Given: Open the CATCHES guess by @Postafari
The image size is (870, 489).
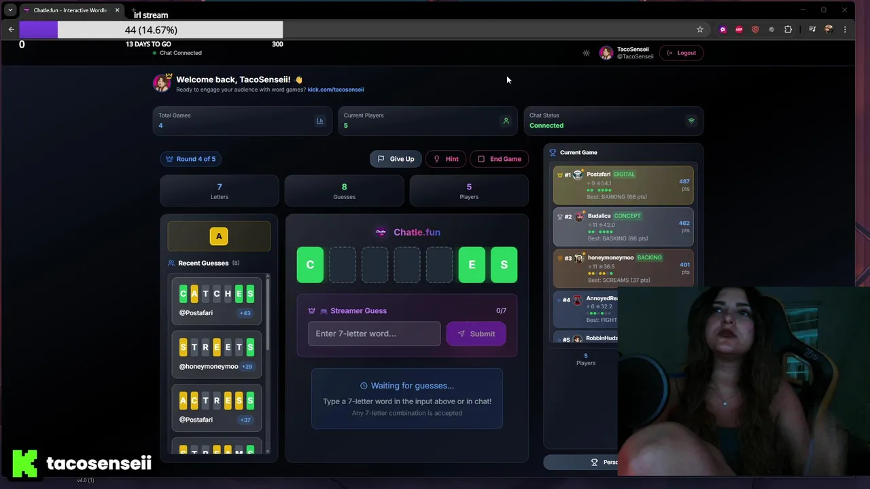Looking at the screenshot, I should [216, 301].
